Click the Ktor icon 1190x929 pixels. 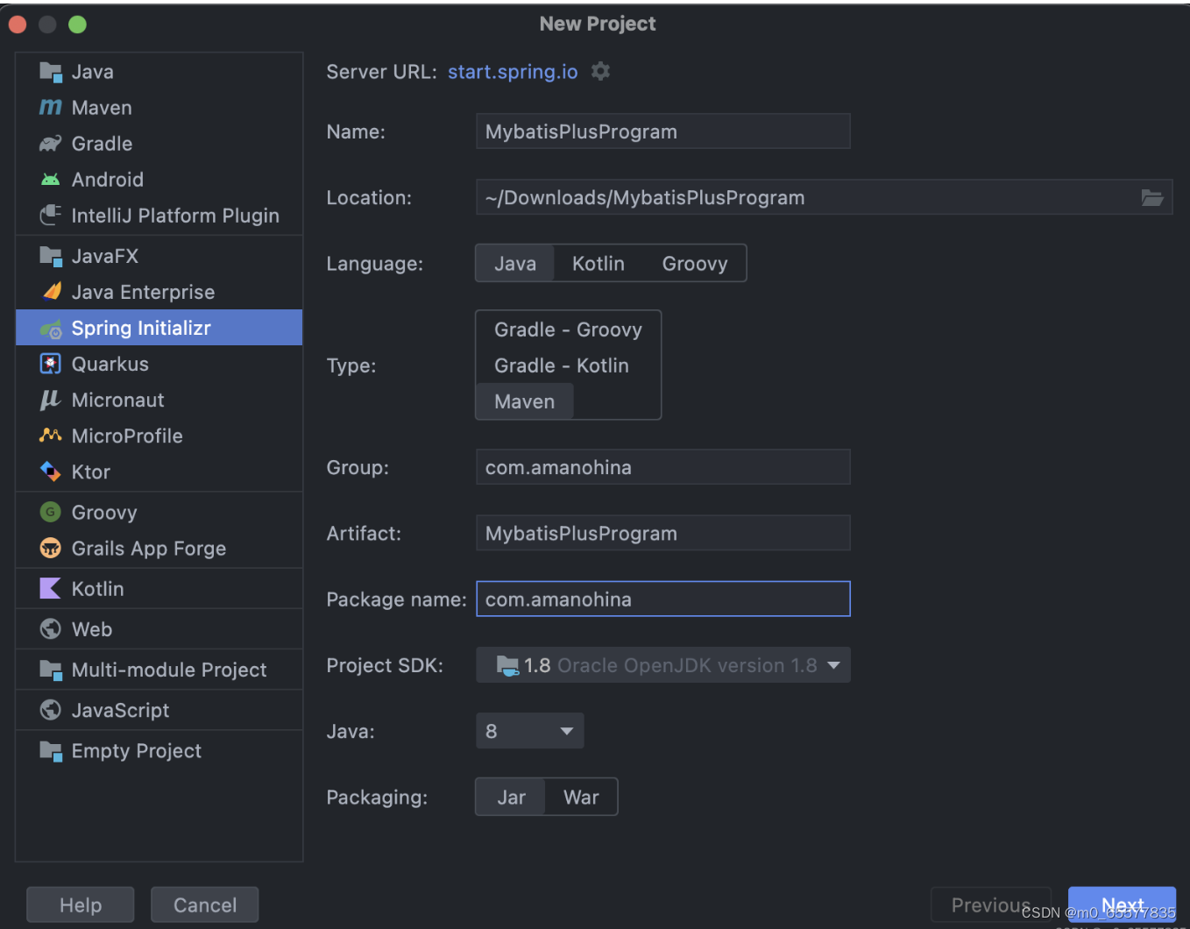click(51, 472)
